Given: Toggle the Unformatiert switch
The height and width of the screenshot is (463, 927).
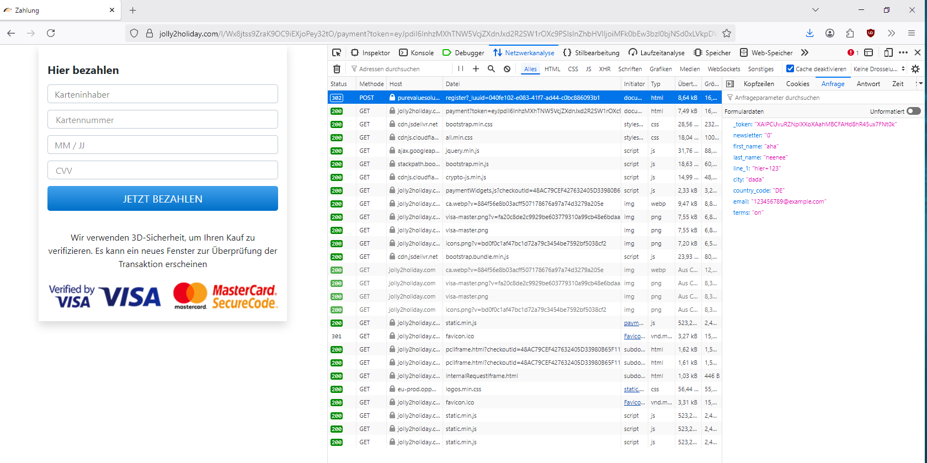Looking at the screenshot, I should [914, 111].
